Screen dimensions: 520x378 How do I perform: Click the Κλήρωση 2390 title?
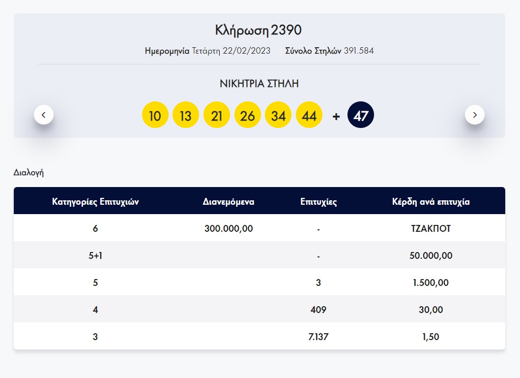pyautogui.click(x=259, y=30)
